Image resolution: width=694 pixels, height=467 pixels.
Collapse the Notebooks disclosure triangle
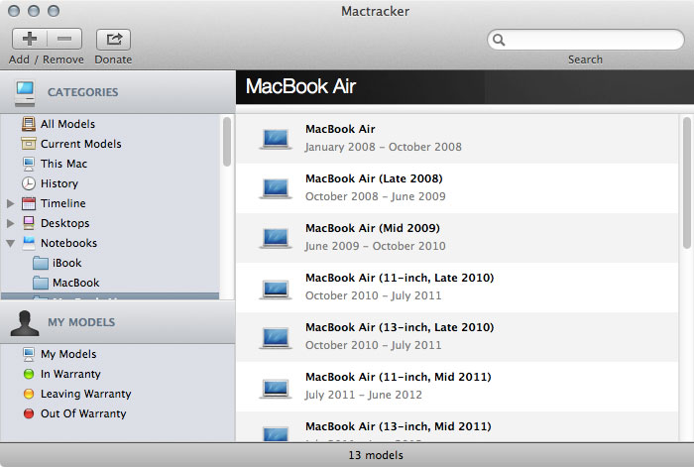(11, 243)
